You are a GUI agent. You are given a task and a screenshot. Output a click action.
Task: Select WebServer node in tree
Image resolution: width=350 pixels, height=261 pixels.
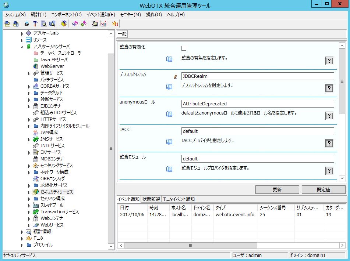(x=52, y=66)
